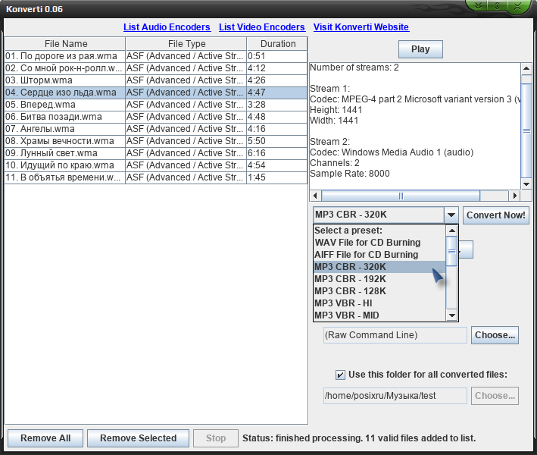537x455 pixels.
Task: Click preset list scroll down arrow
Action: (451, 315)
